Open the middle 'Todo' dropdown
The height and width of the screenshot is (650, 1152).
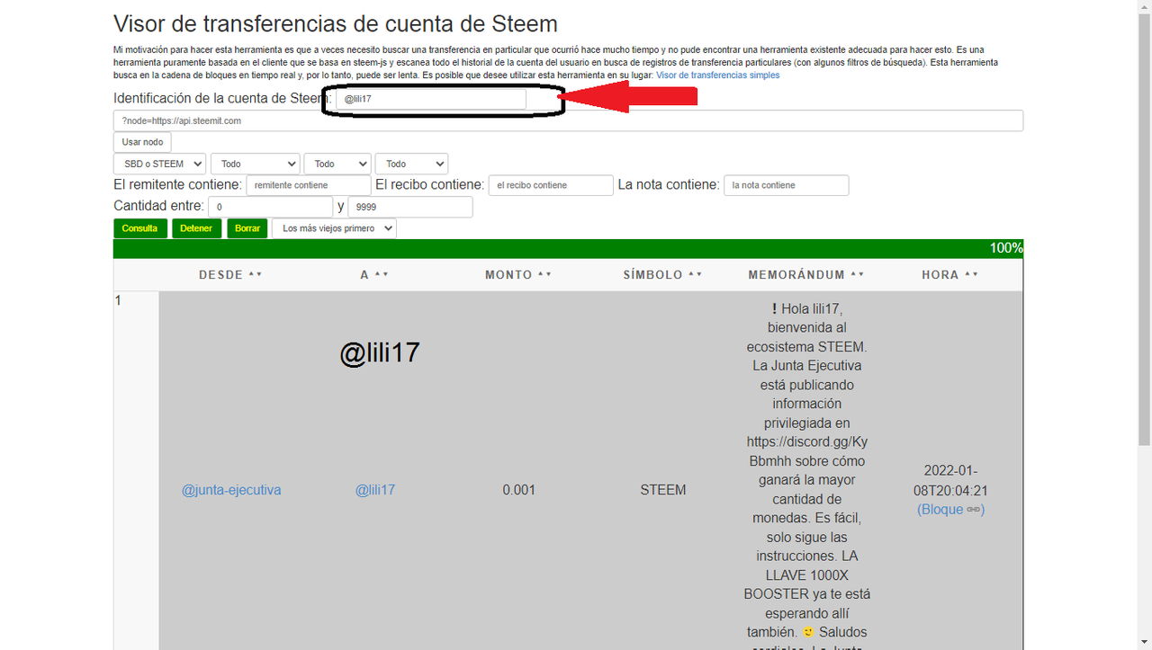tap(337, 164)
